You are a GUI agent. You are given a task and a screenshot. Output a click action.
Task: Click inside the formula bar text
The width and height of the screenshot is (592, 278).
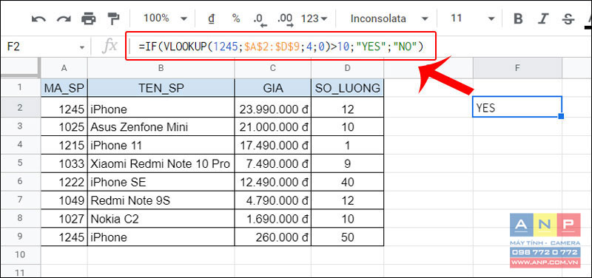click(281, 47)
